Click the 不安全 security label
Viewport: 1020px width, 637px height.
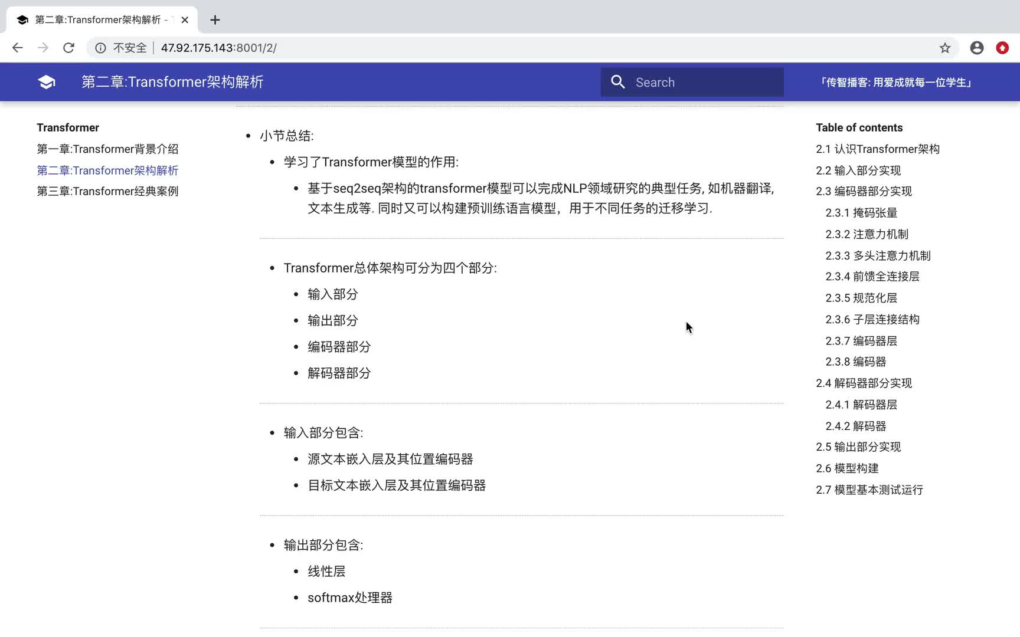(x=130, y=48)
